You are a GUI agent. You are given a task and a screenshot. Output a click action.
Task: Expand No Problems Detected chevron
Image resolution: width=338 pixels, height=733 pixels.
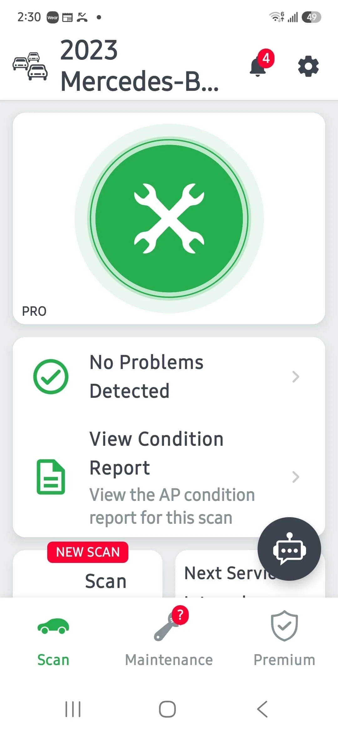click(295, 377)
